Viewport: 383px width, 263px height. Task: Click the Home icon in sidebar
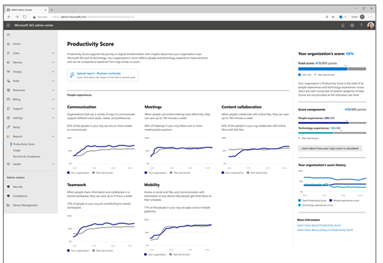click(9, 44)
